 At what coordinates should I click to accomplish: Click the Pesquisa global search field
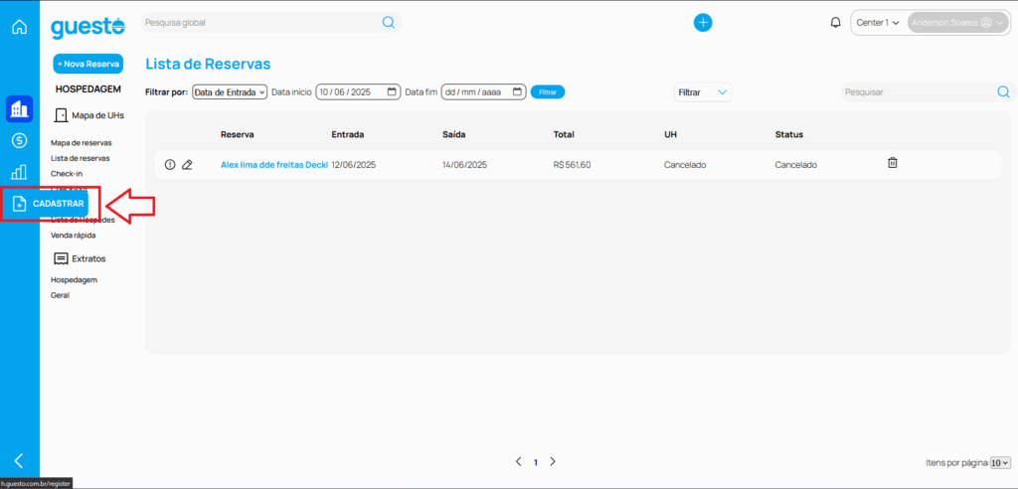[260, 22]
